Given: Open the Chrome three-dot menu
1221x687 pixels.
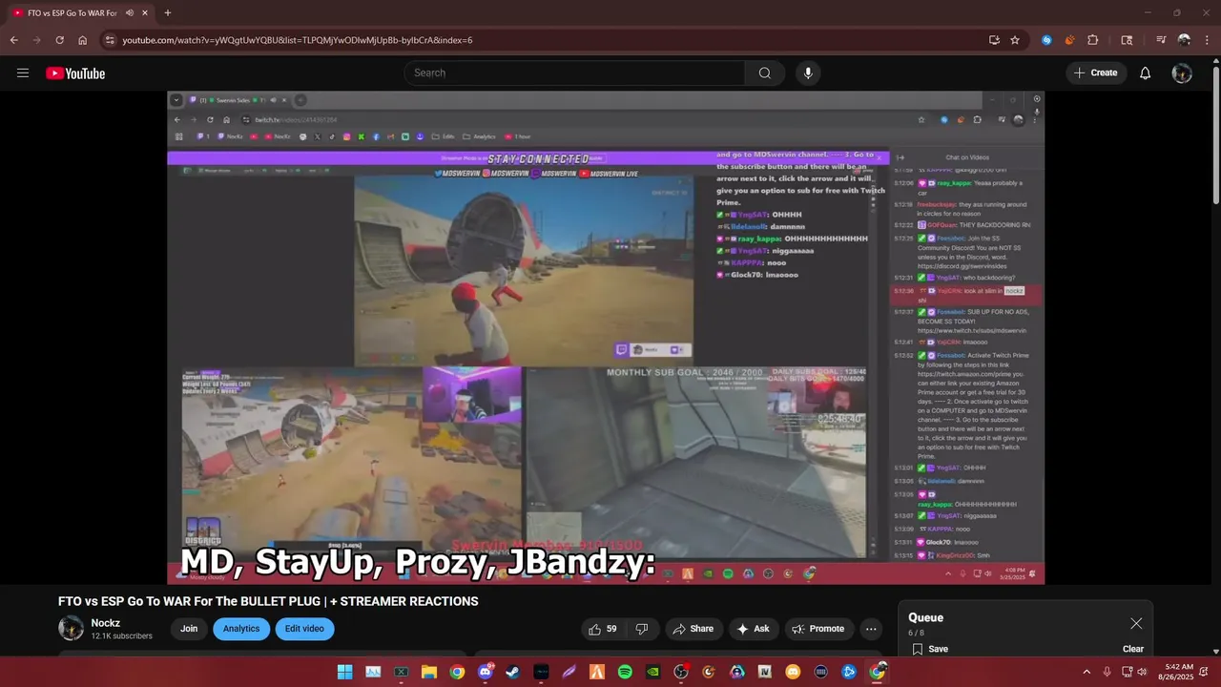Looking at the screenshot, I should (1206, 40).
